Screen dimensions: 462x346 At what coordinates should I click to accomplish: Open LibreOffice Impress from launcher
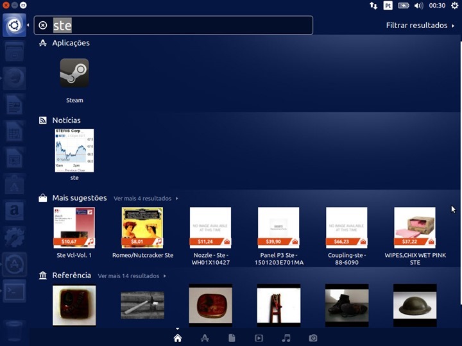click(14, 158)
